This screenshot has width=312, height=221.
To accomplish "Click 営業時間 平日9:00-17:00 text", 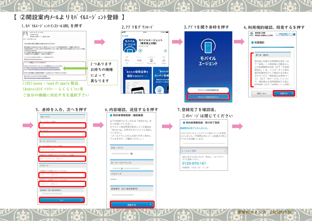I will (x=195, y=168).
